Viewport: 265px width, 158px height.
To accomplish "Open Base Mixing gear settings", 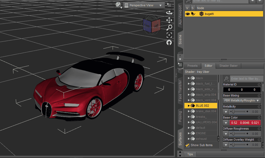I will point(259,95).
